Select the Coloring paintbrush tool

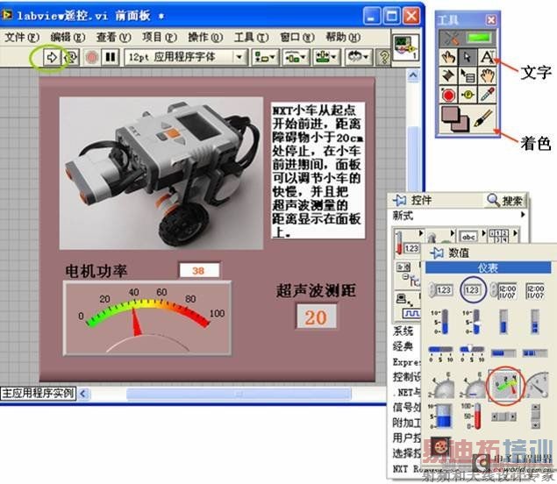point(484,118)
